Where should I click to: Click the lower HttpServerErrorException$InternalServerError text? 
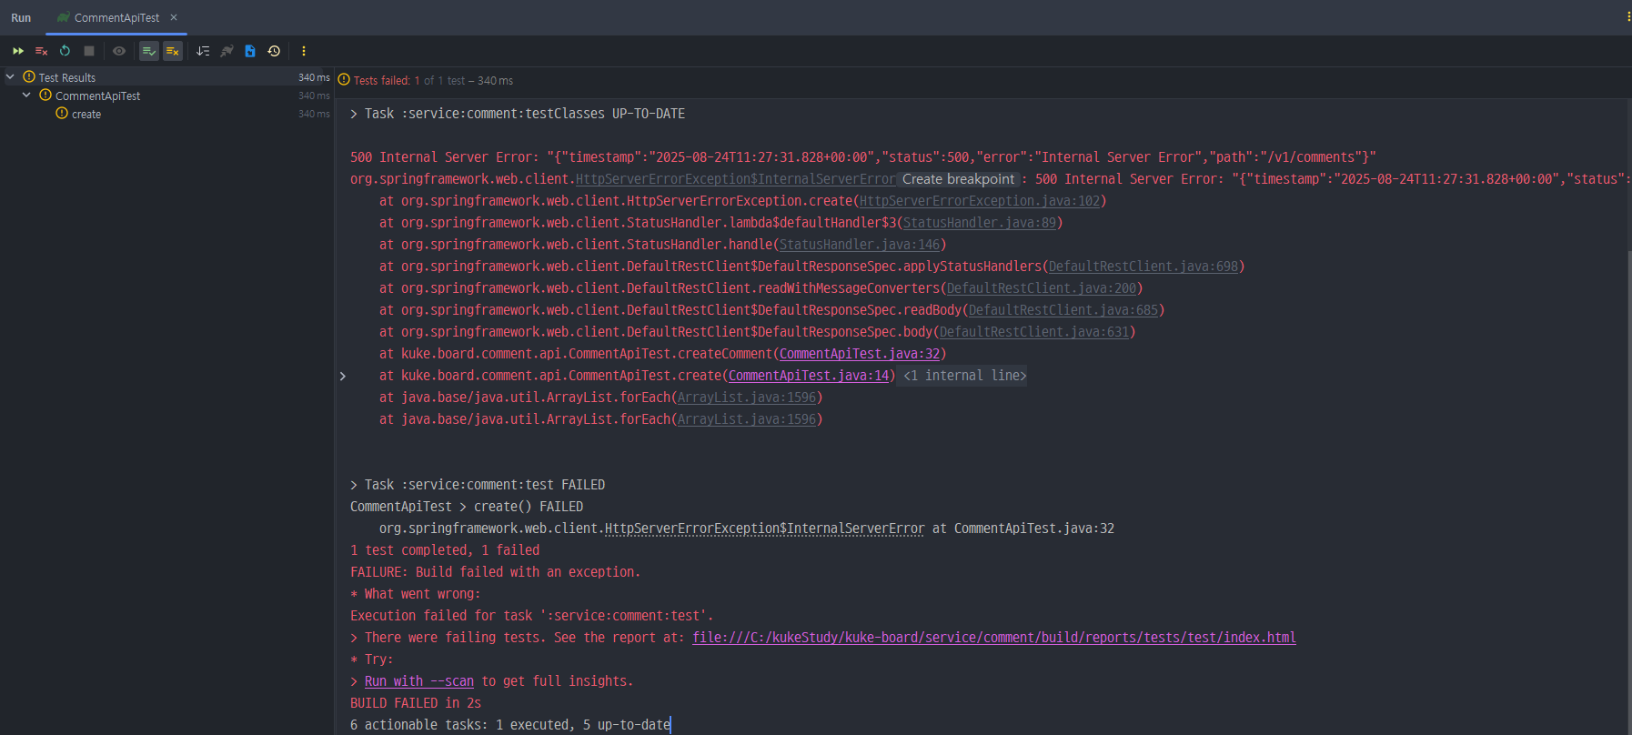(x=764, y=529)
